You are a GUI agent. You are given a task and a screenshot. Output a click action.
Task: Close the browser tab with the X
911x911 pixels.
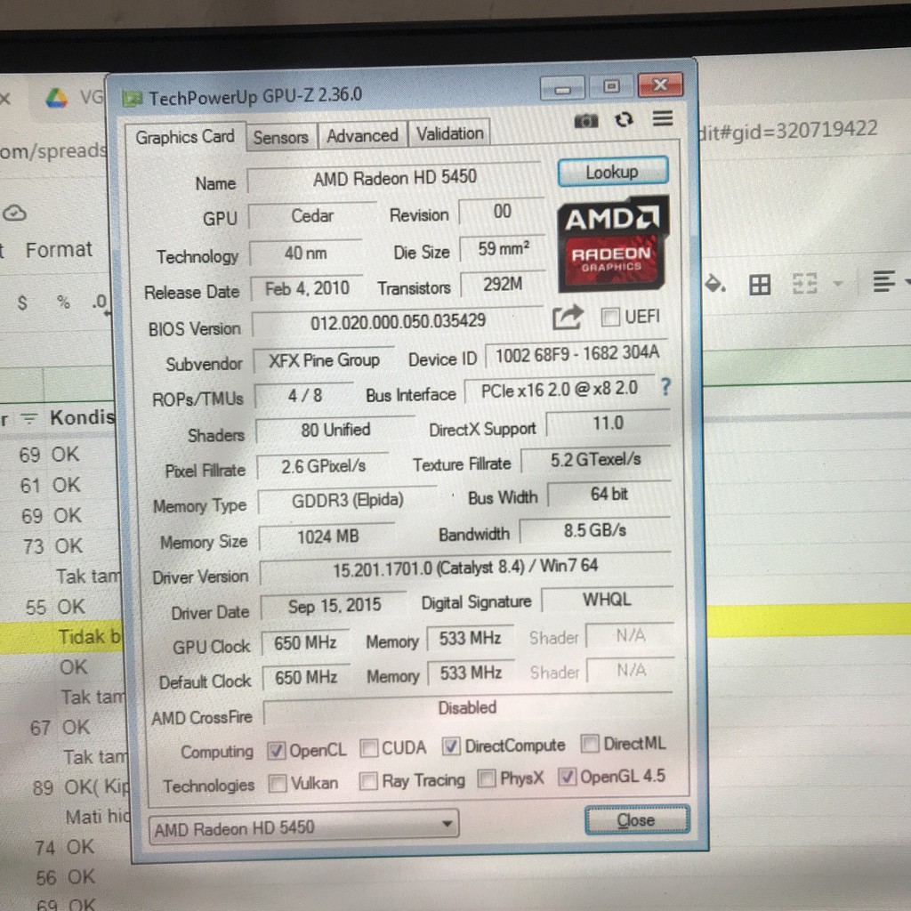click(x=5, y=99)
